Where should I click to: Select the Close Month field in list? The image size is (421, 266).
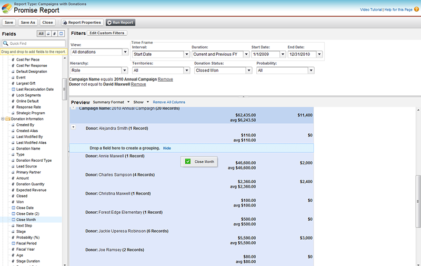[x=26, y=220]
